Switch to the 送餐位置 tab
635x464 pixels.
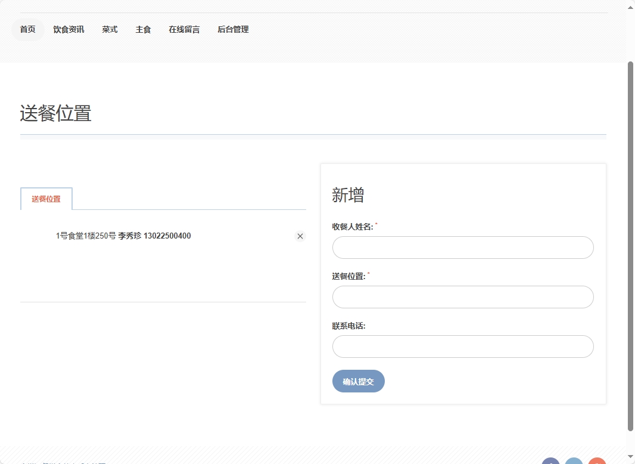point(46,199)
